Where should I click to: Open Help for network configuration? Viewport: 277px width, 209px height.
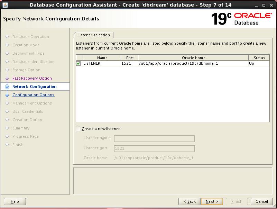(15, 201)
